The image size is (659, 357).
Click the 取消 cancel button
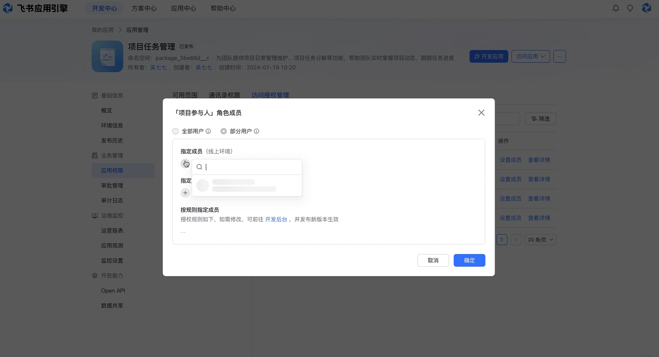pos(433,260)
